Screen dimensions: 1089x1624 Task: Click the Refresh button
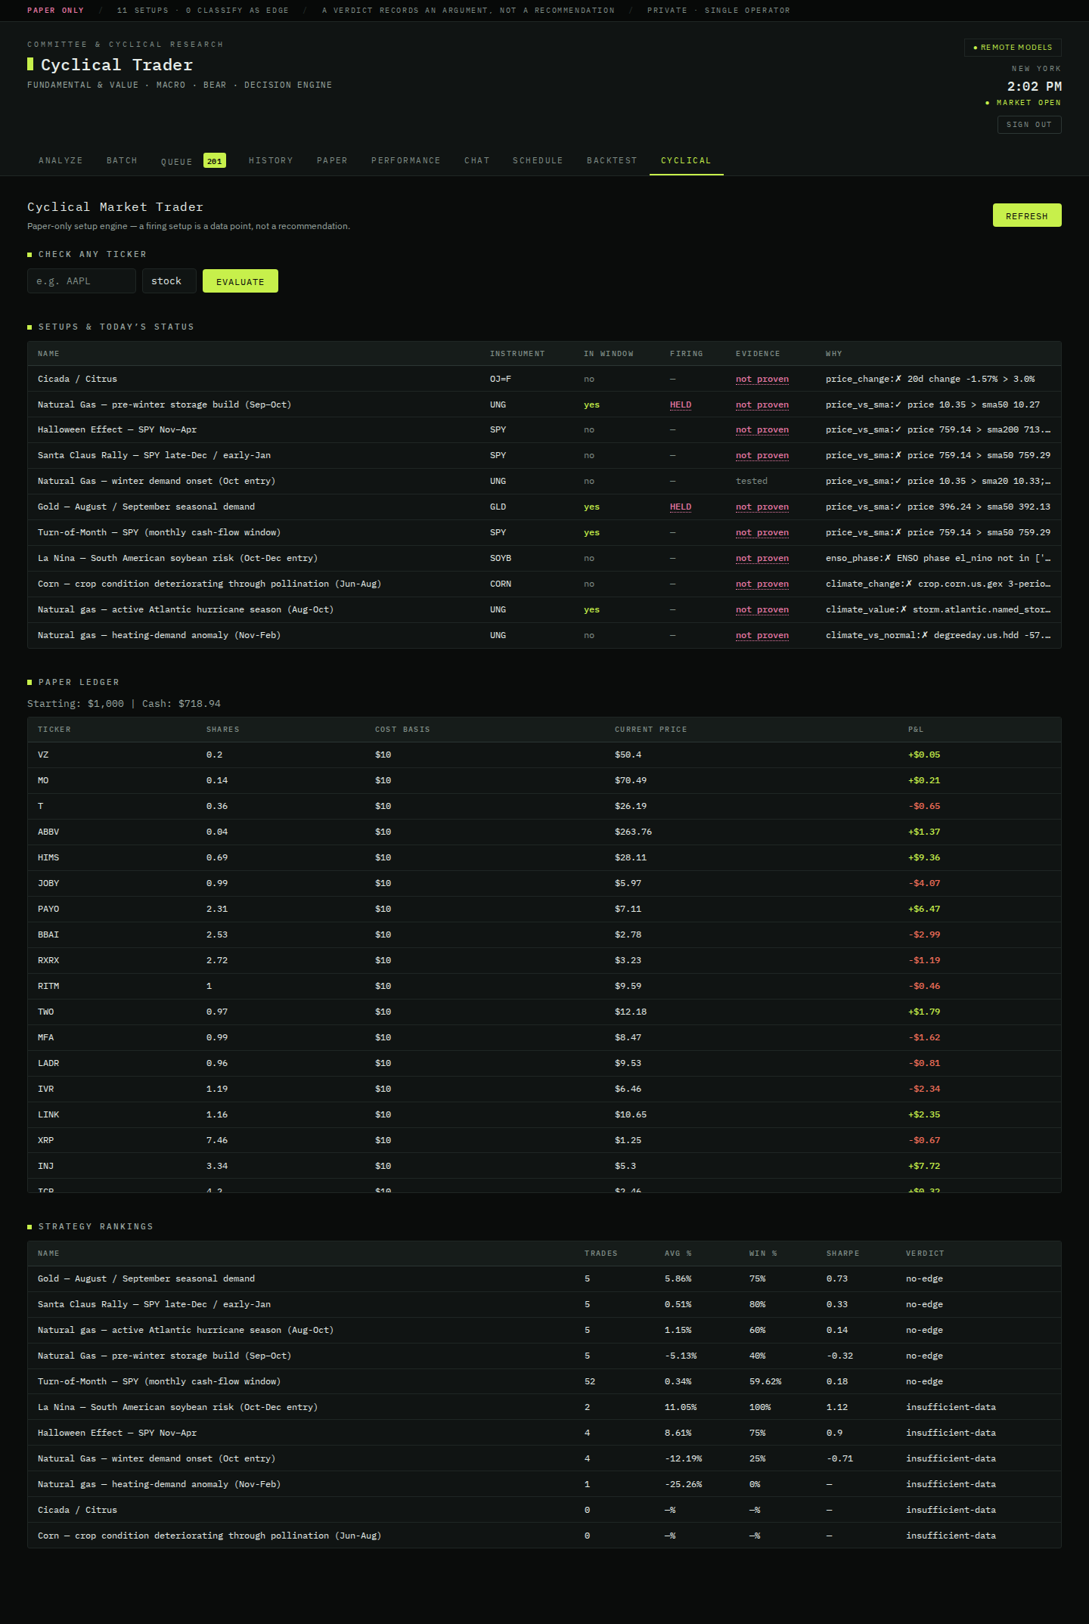[x=1027, y=215]
